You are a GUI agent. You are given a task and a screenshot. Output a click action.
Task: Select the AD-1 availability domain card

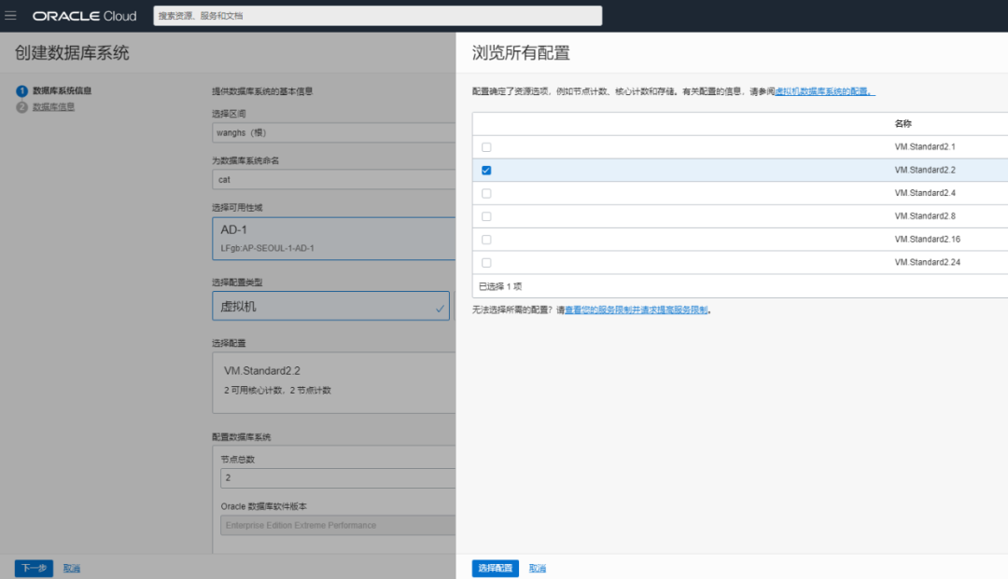coord(333,238)
